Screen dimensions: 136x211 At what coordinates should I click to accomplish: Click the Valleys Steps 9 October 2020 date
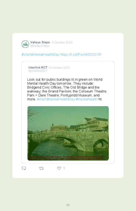pyautogui.click(x=62, y=42)
